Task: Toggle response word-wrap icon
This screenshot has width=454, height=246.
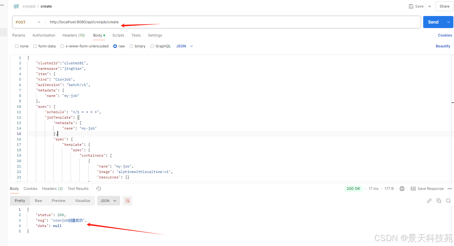Action: 127,201
